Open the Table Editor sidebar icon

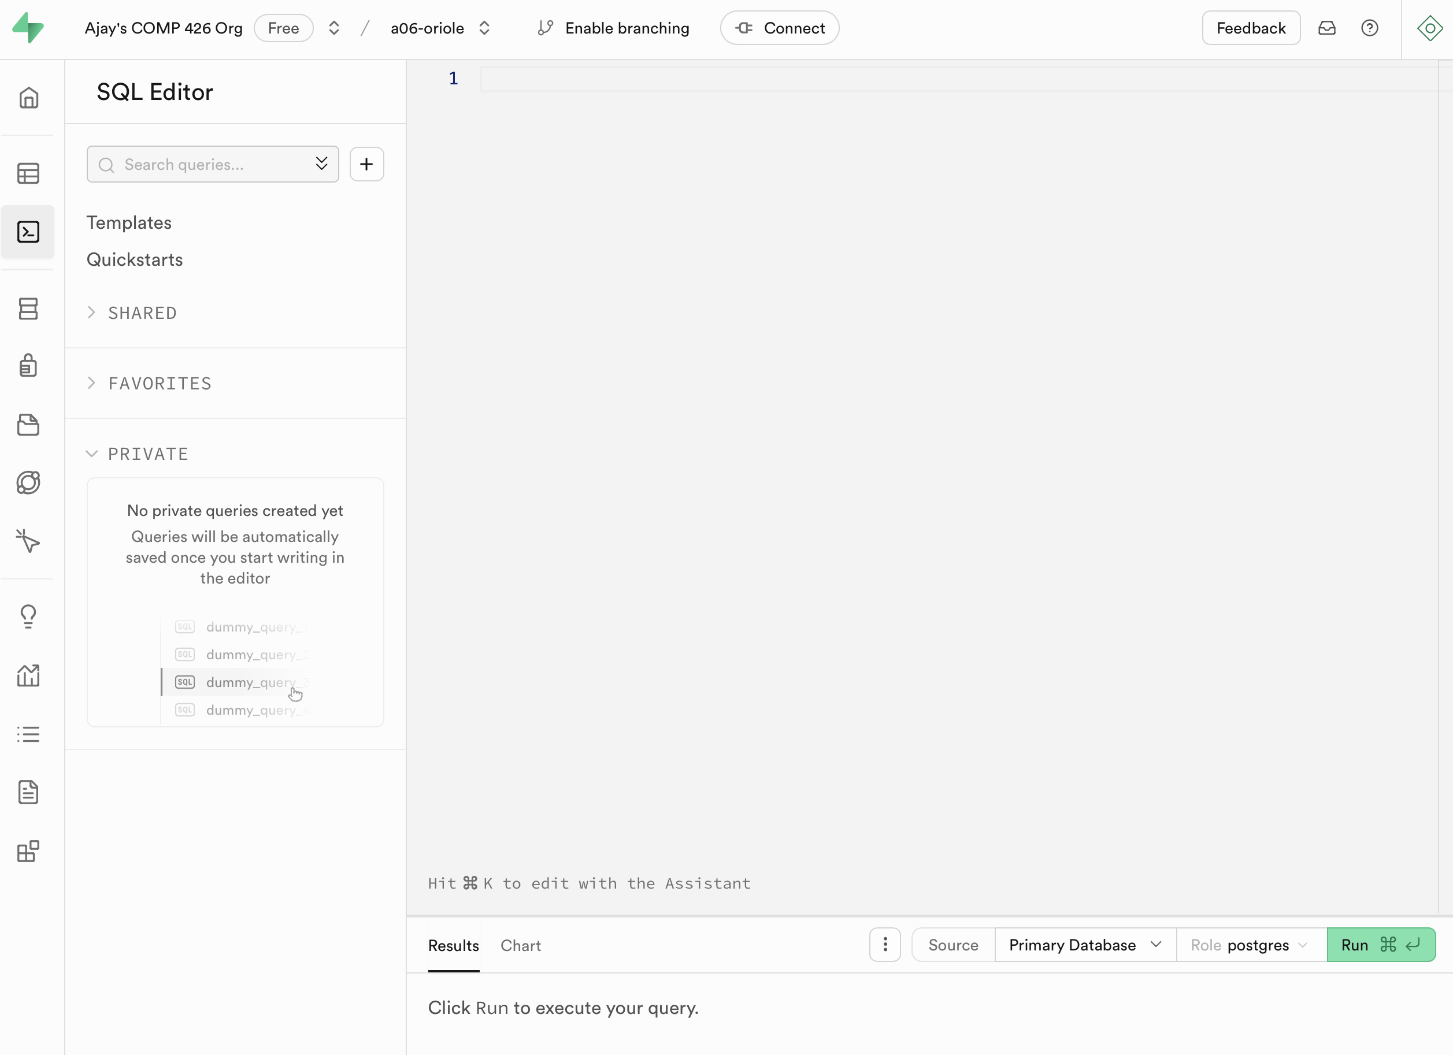pos(28,173)
